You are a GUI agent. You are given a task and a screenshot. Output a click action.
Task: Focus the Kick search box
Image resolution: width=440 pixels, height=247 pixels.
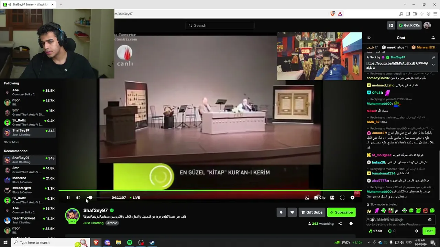tap(220, 25)
